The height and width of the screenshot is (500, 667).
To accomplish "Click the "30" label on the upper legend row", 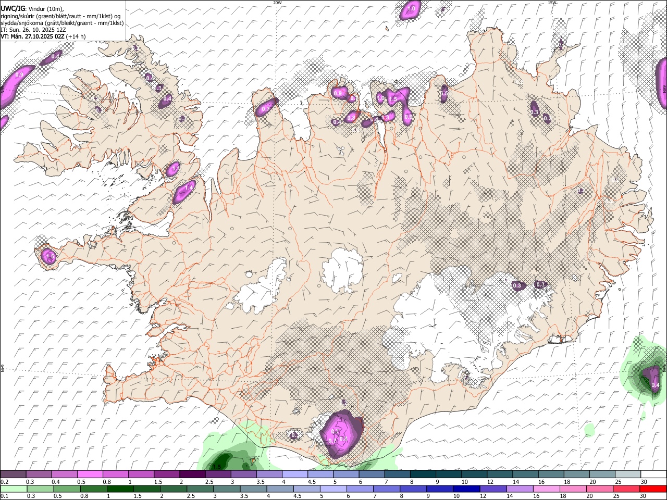I will pyautogui.click(x=644, y=482).
